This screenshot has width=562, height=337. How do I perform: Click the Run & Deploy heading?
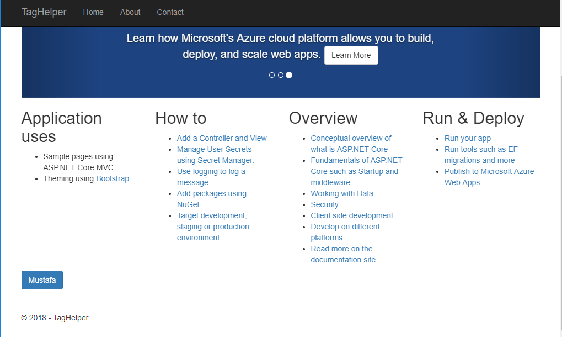coord(473,118)
